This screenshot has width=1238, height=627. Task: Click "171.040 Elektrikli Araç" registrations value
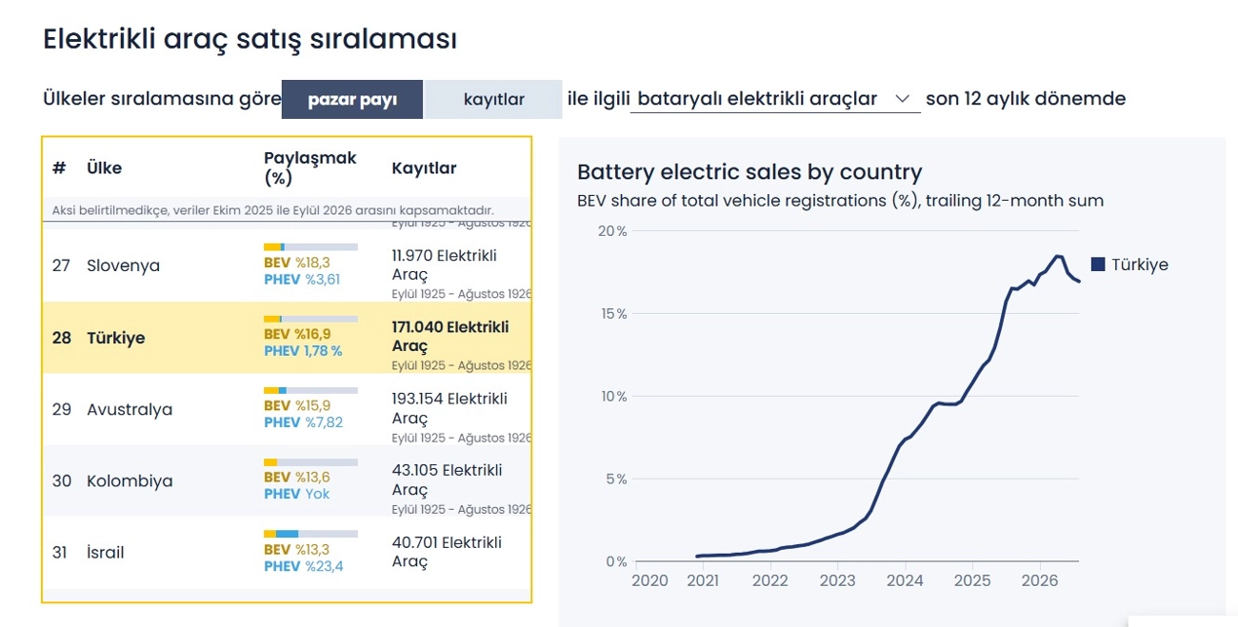click(x=450, y=336)
